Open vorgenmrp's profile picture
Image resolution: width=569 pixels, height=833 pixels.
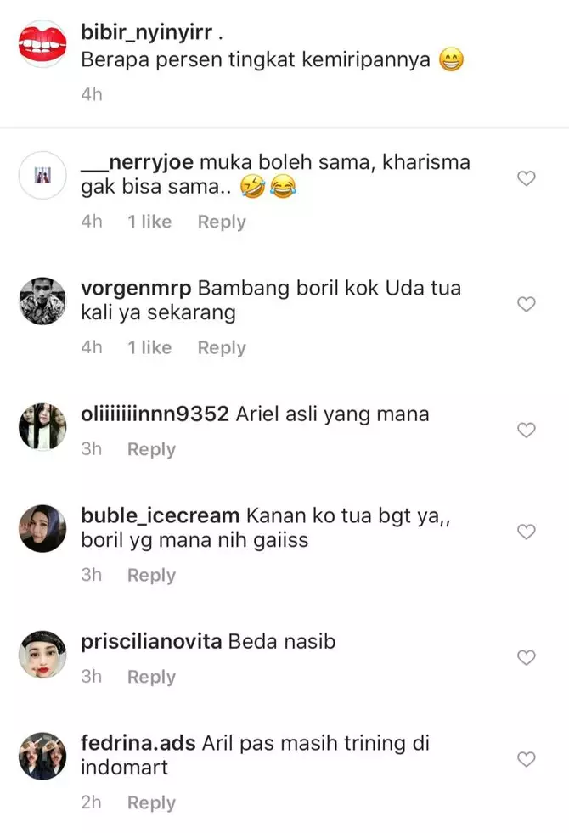pos(42,301)
